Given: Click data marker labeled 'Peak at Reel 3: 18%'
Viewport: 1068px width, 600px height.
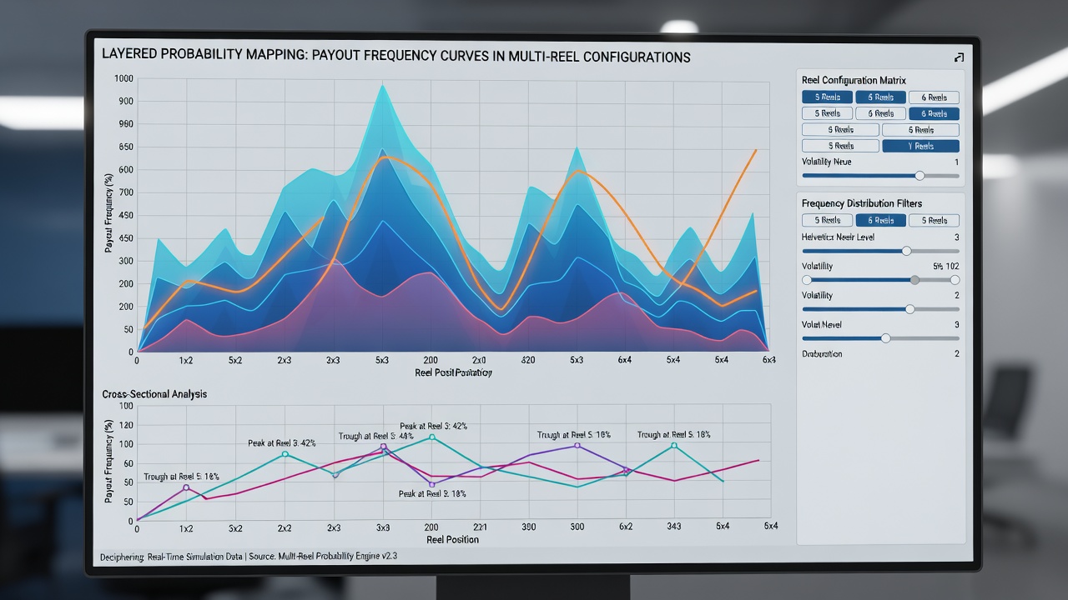Looking at the screenshot, I should click(x=431, y=484).
